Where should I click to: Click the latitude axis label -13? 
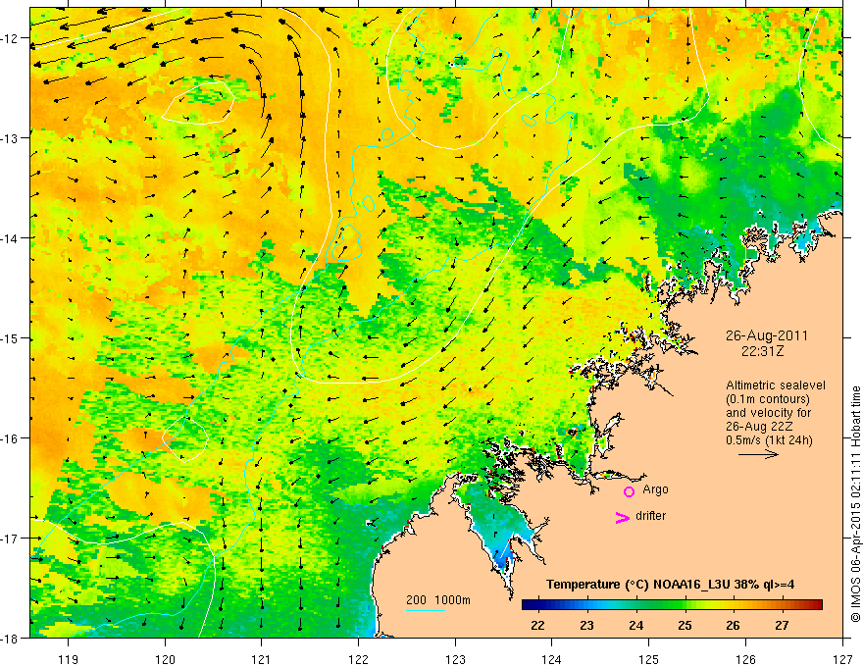[11, 138]
